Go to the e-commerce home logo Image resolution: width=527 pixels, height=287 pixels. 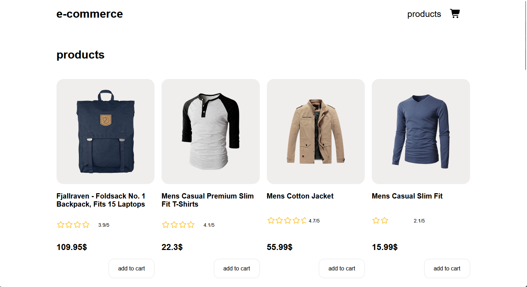click(x=89, y=14)
